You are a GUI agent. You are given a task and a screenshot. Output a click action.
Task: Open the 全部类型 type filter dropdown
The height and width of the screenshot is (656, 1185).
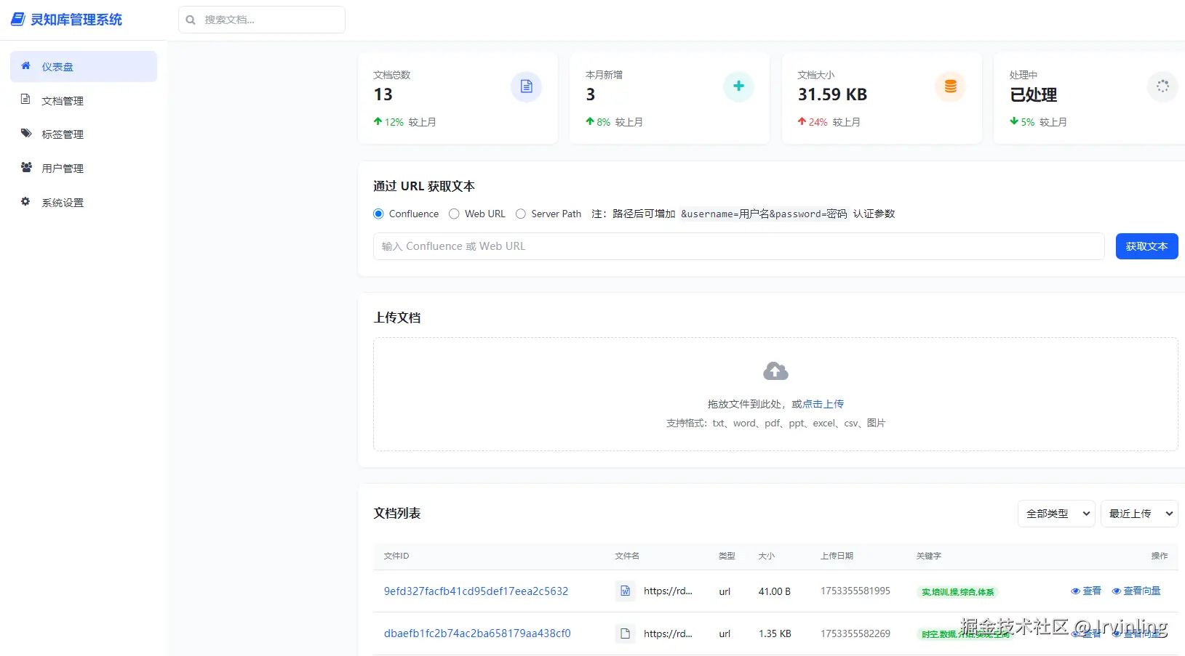(x=1056, y=514)
